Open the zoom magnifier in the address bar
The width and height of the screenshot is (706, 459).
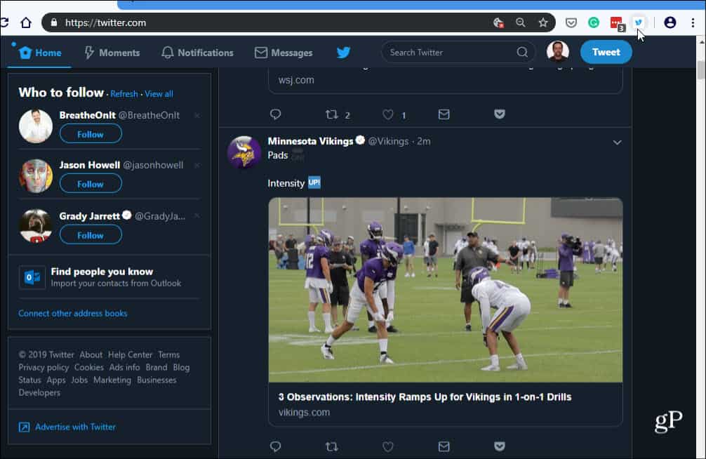click(521, 22)
